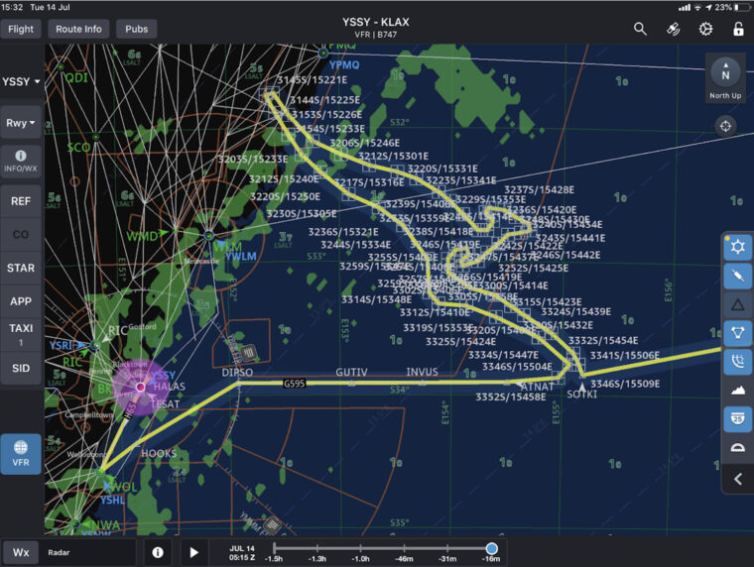Tap the SOTKI waypoint triangle symbol
Screen dimensions: 754x567
(x=582, y=387)
